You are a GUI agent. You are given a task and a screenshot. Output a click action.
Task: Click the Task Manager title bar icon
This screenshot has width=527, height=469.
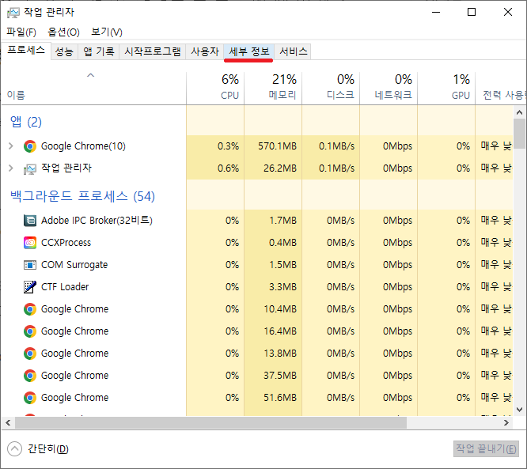click(x=13, y=13)
